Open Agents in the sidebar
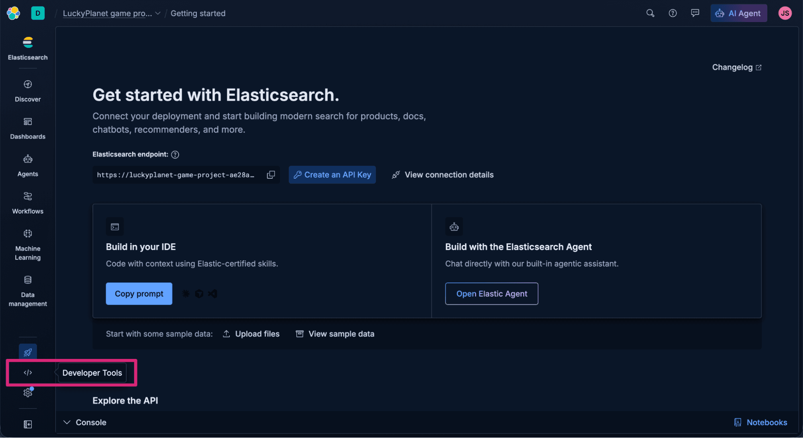The image size is (803, 438). click(x=28, y=166)
